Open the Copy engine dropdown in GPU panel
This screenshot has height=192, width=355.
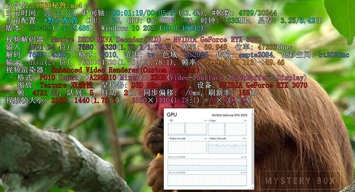[212, 121]
